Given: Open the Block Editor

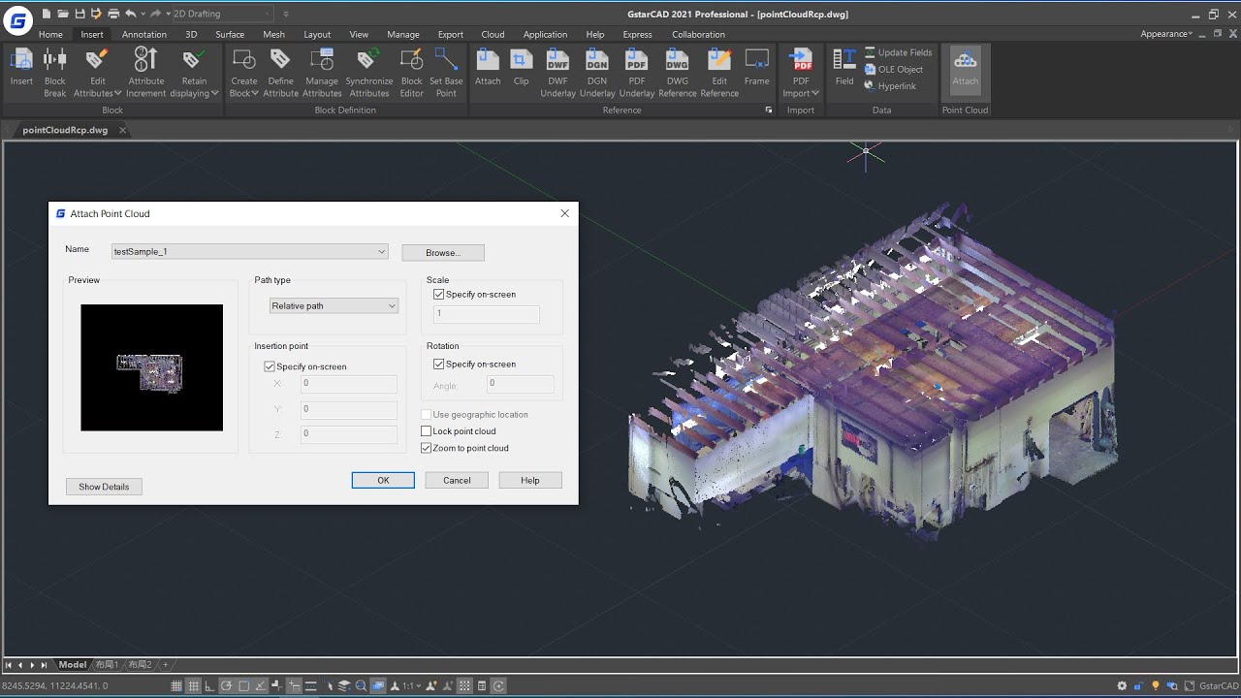Looking at the screenshot, I should [411, 73].
